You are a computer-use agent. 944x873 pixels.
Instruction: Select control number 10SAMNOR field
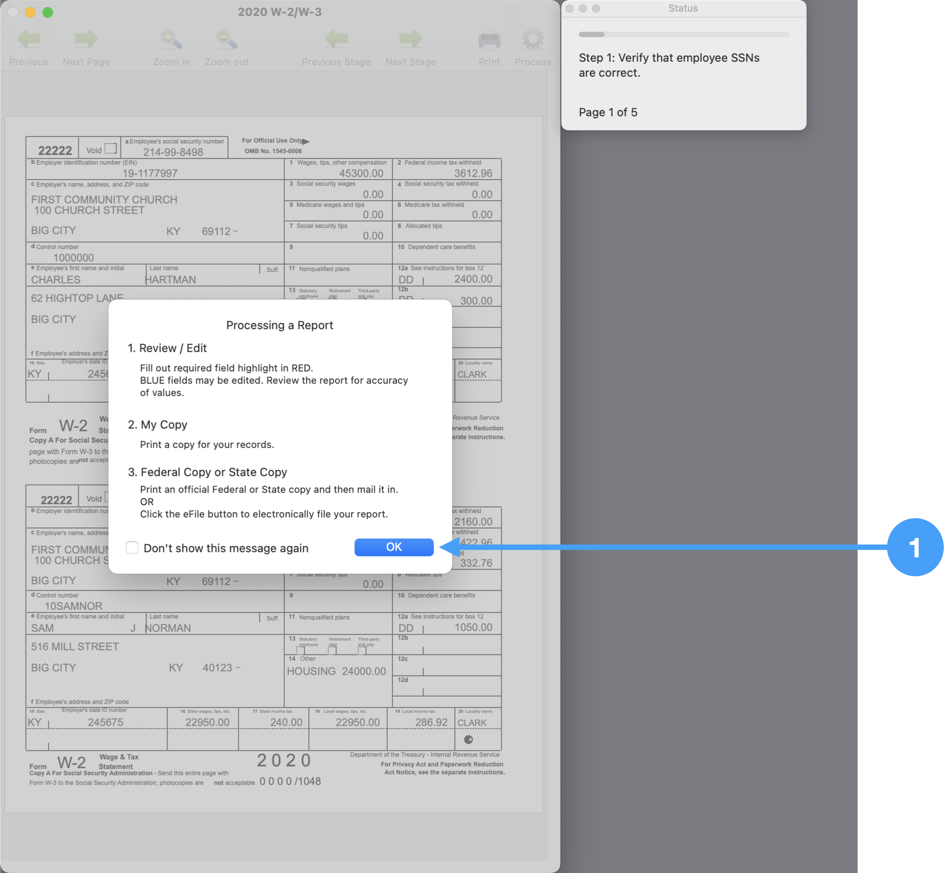tap(73, 606)
